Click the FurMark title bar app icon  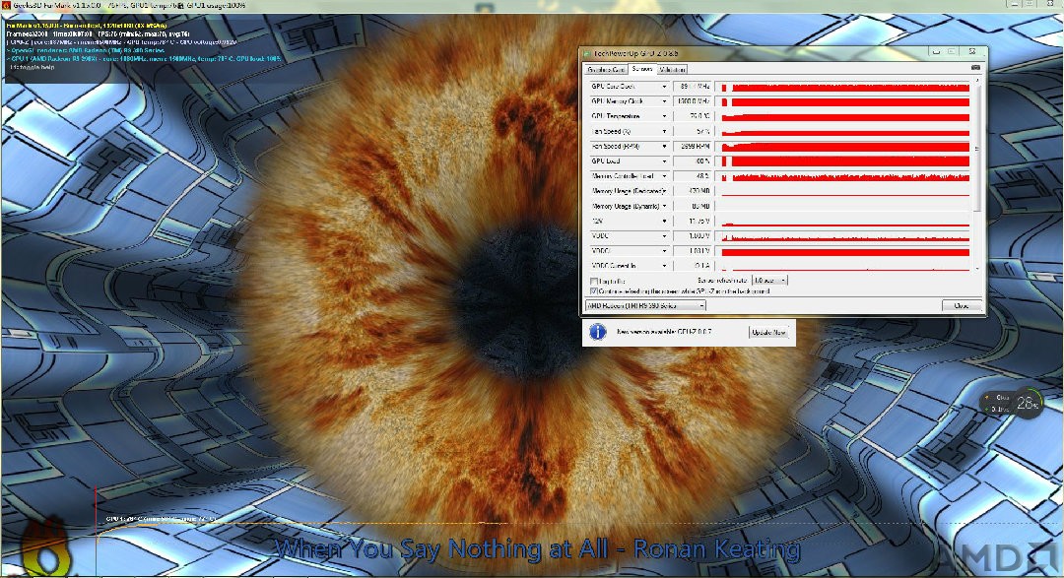(6, 6)
